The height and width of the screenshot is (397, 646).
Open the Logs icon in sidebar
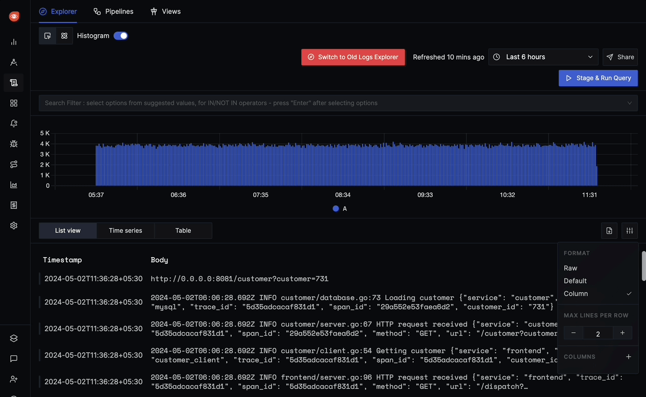click(14, 83)
